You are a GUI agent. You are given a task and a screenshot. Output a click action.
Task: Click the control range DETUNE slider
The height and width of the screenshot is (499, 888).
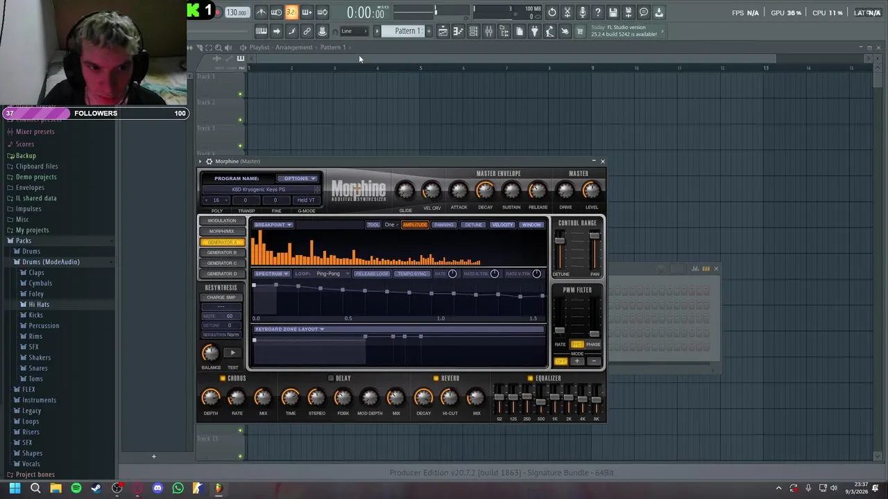pyautogui.click(x=560, y=249)
